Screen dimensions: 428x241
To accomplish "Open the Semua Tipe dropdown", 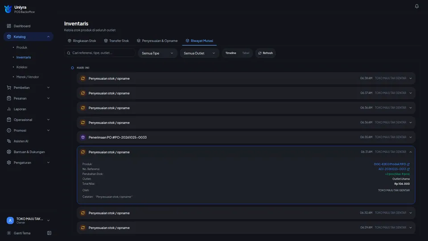I will click(x=157, y=53).
